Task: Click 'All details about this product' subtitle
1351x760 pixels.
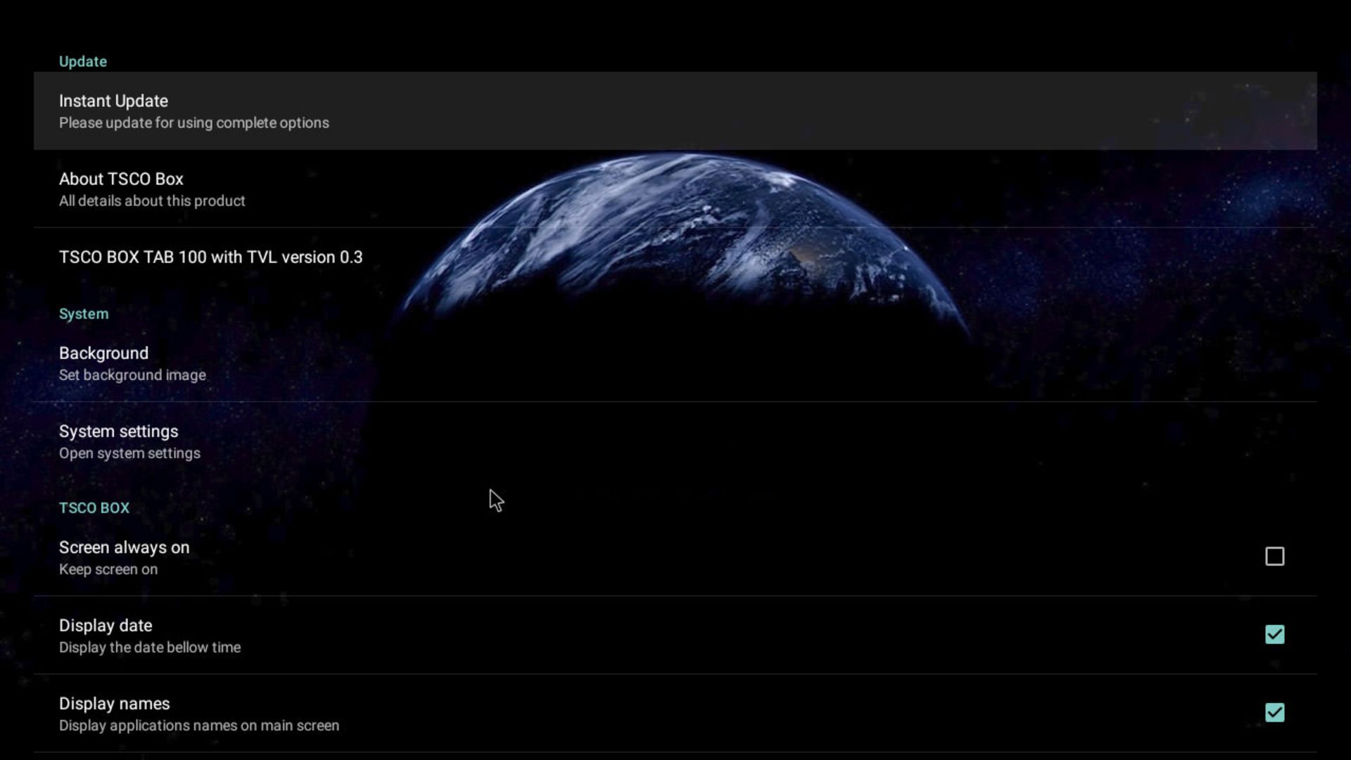Action: point(152,201)
